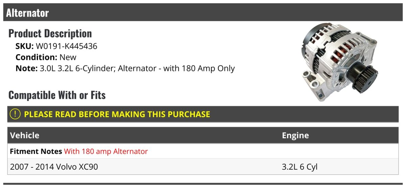The width and height of the screenshot is (406, 188).
Task: Open the "PLEASE READ BEFORE MAKING THIS PURCHASE" notice
Action: [x=117, y=114]
